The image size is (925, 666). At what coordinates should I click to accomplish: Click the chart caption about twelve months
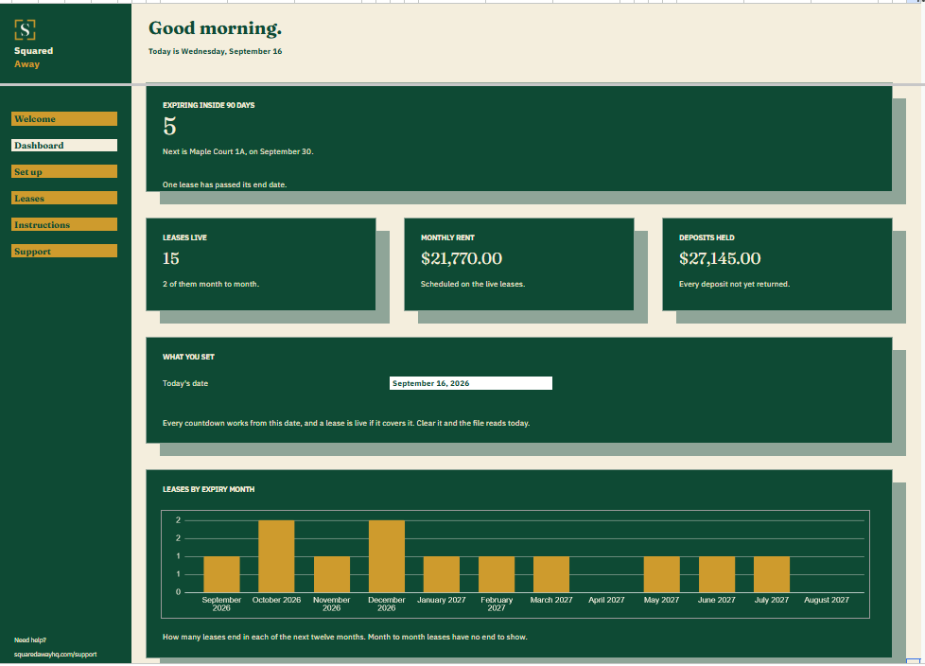[x=345, y=637]
